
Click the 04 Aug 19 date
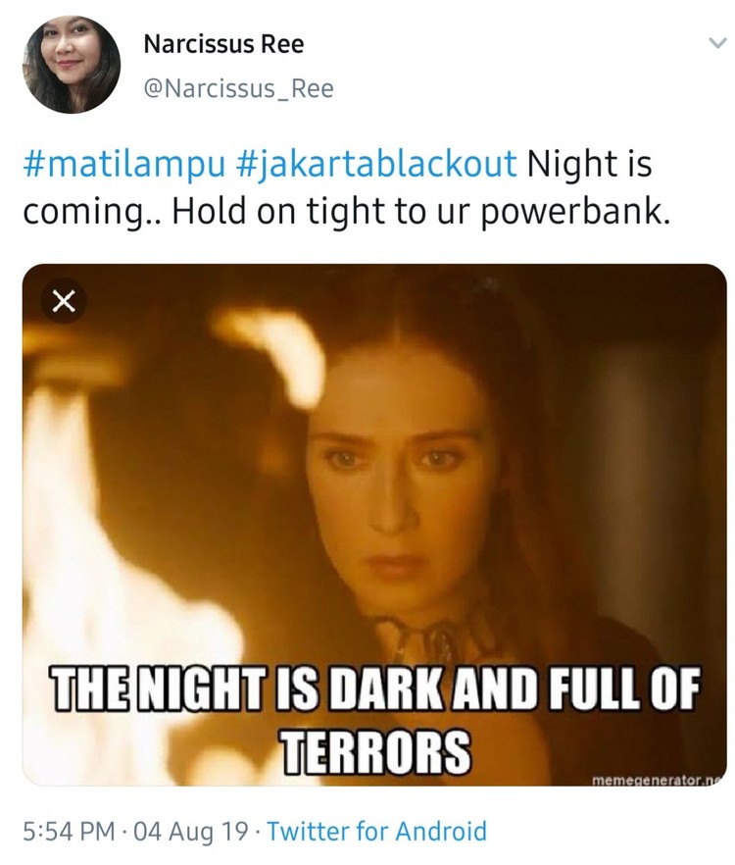(191, 832)
